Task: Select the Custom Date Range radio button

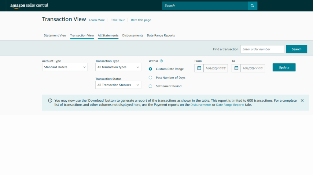Action: click(x=150, y=69)
